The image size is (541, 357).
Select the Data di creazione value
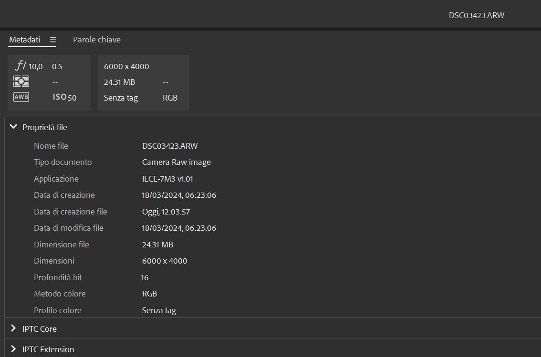179,195
